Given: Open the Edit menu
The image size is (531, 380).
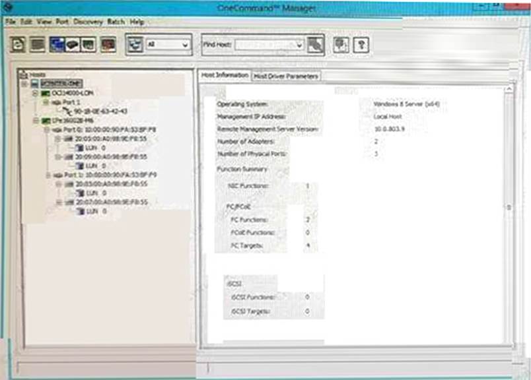Looking at the screenshot, I should coord(26,22).
